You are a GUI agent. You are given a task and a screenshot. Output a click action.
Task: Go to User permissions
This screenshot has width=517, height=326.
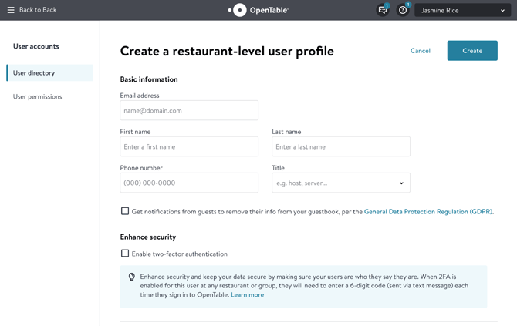(38, 96)
